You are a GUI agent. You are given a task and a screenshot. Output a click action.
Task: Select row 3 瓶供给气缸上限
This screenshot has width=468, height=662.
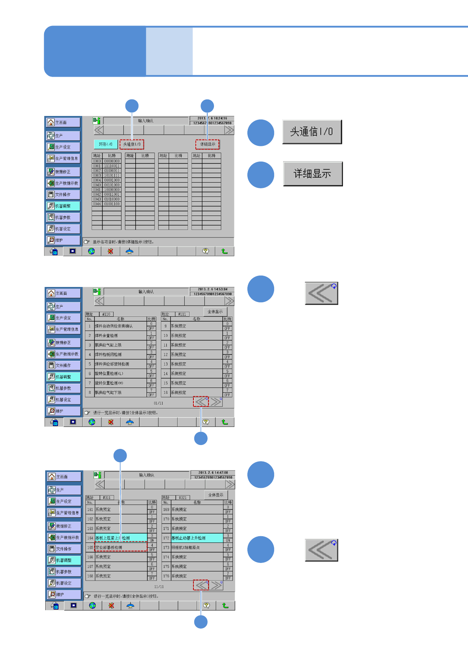[120, 345]
